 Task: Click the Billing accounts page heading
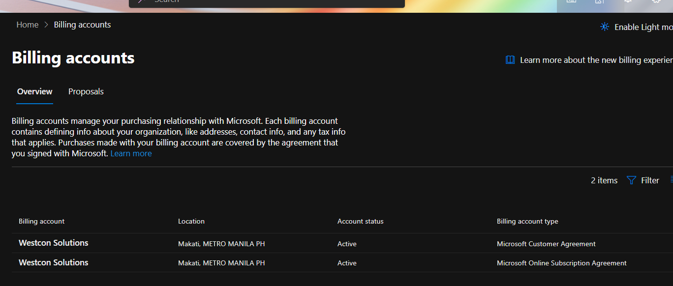(x=73, y=58)
